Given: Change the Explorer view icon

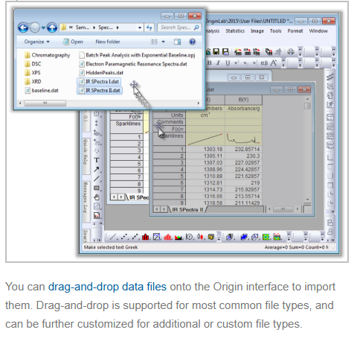Looking at the screenshot, I should point(154,42).
